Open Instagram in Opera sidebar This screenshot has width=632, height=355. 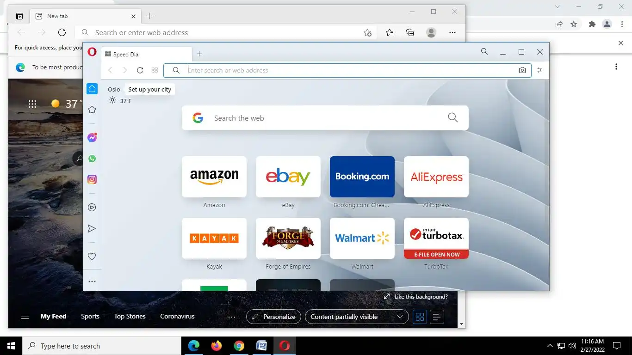(x=92, y=179)
